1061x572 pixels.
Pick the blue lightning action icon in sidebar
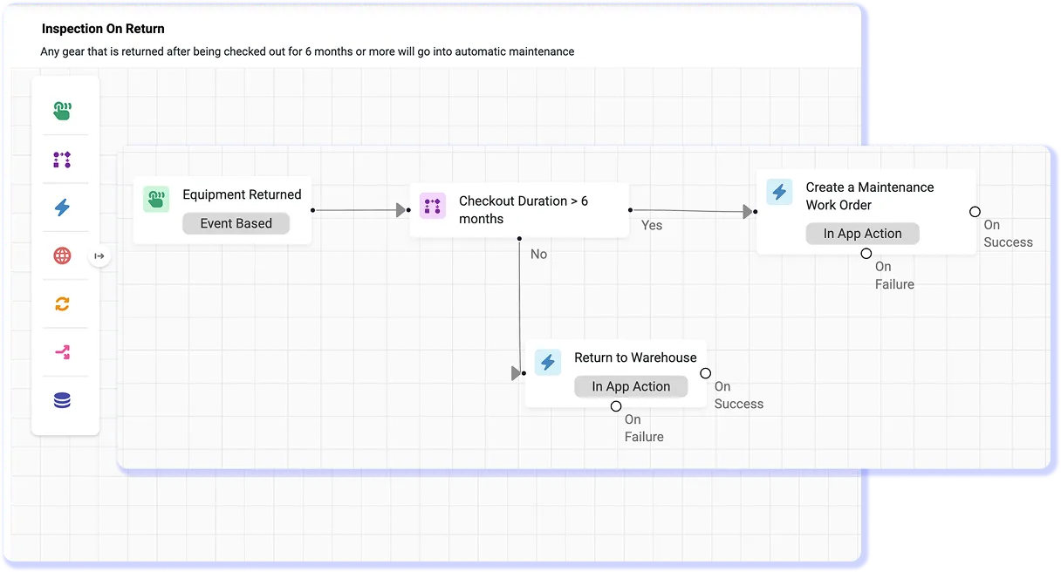[62, 208]
